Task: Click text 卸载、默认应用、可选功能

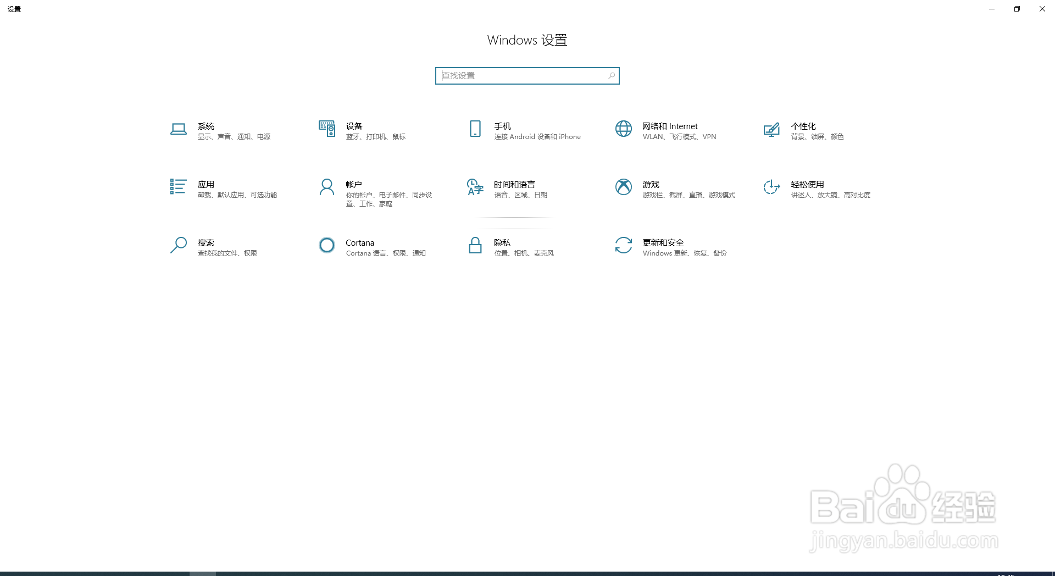Action: tap(237, 195)
